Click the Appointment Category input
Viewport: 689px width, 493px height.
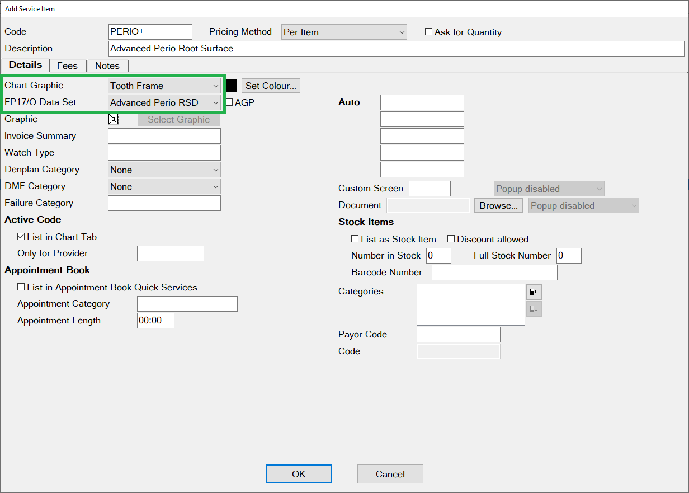point(187,304)
